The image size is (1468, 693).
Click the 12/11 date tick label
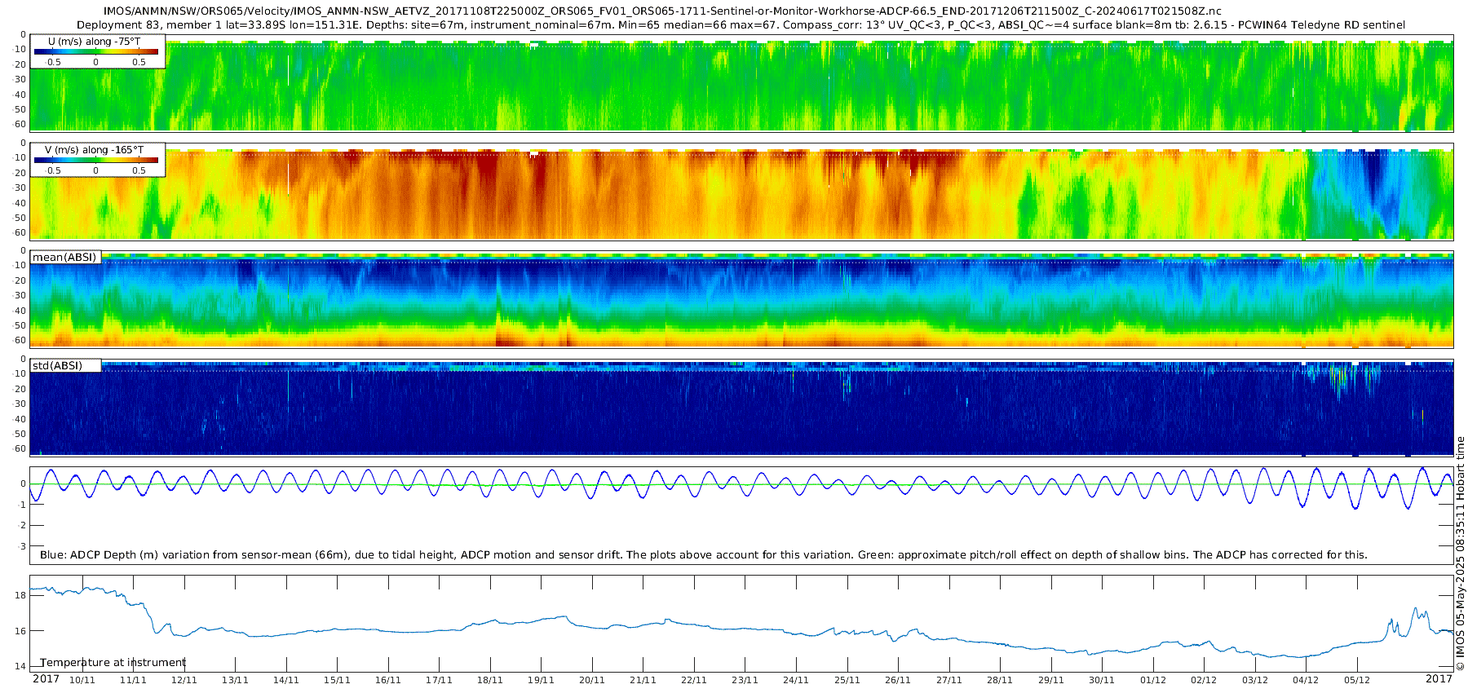point(184,680)
